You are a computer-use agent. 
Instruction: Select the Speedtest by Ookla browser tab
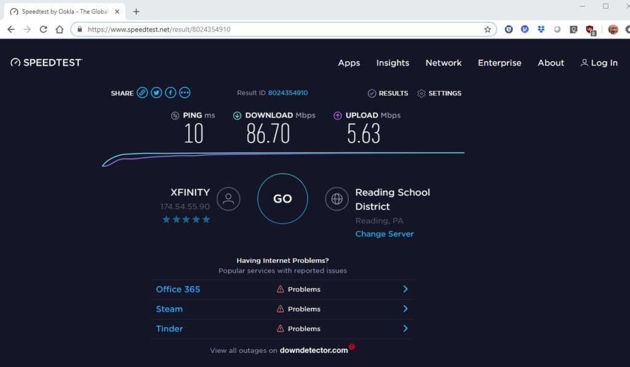tap(64, 12)
